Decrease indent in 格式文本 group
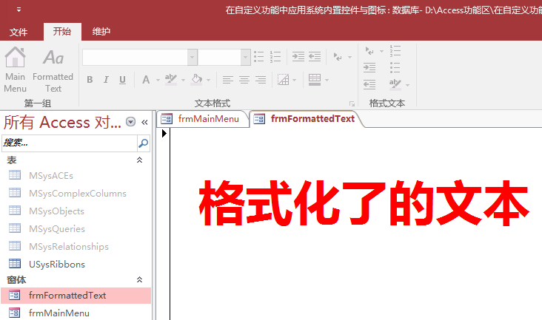Screen dimensions: 542x320 (x=369, y=84)
